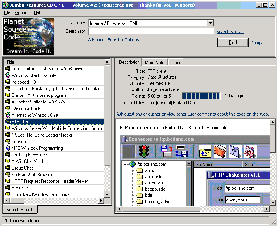Click icon beside Winsocks hook
Screen dimensions: 277x226
(x=8, y=108)
